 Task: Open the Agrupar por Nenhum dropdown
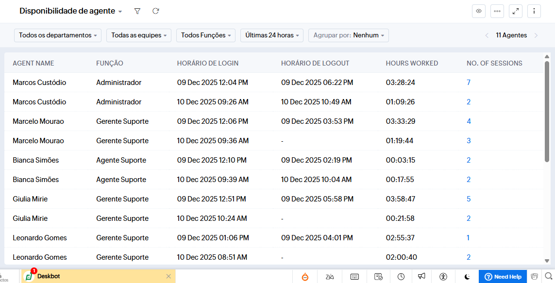tap(349, 35)
